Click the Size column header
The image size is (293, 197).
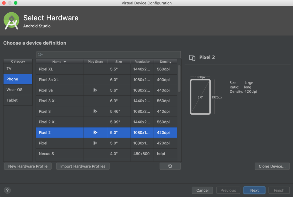(119, 62)
